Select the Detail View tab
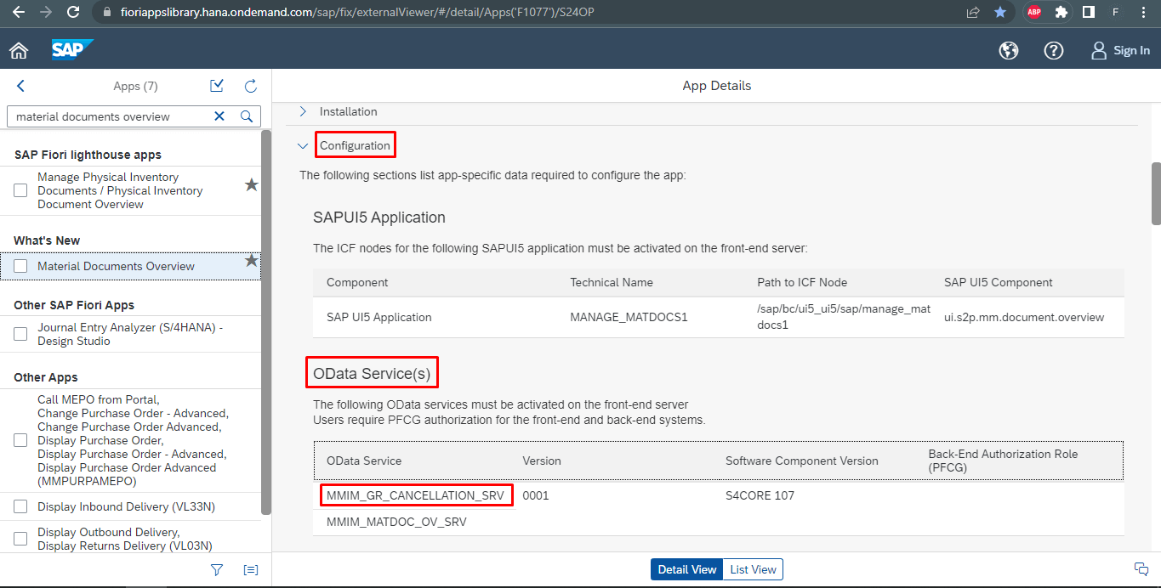This screenshot has width=1161, height=588. tap(686, 569)
